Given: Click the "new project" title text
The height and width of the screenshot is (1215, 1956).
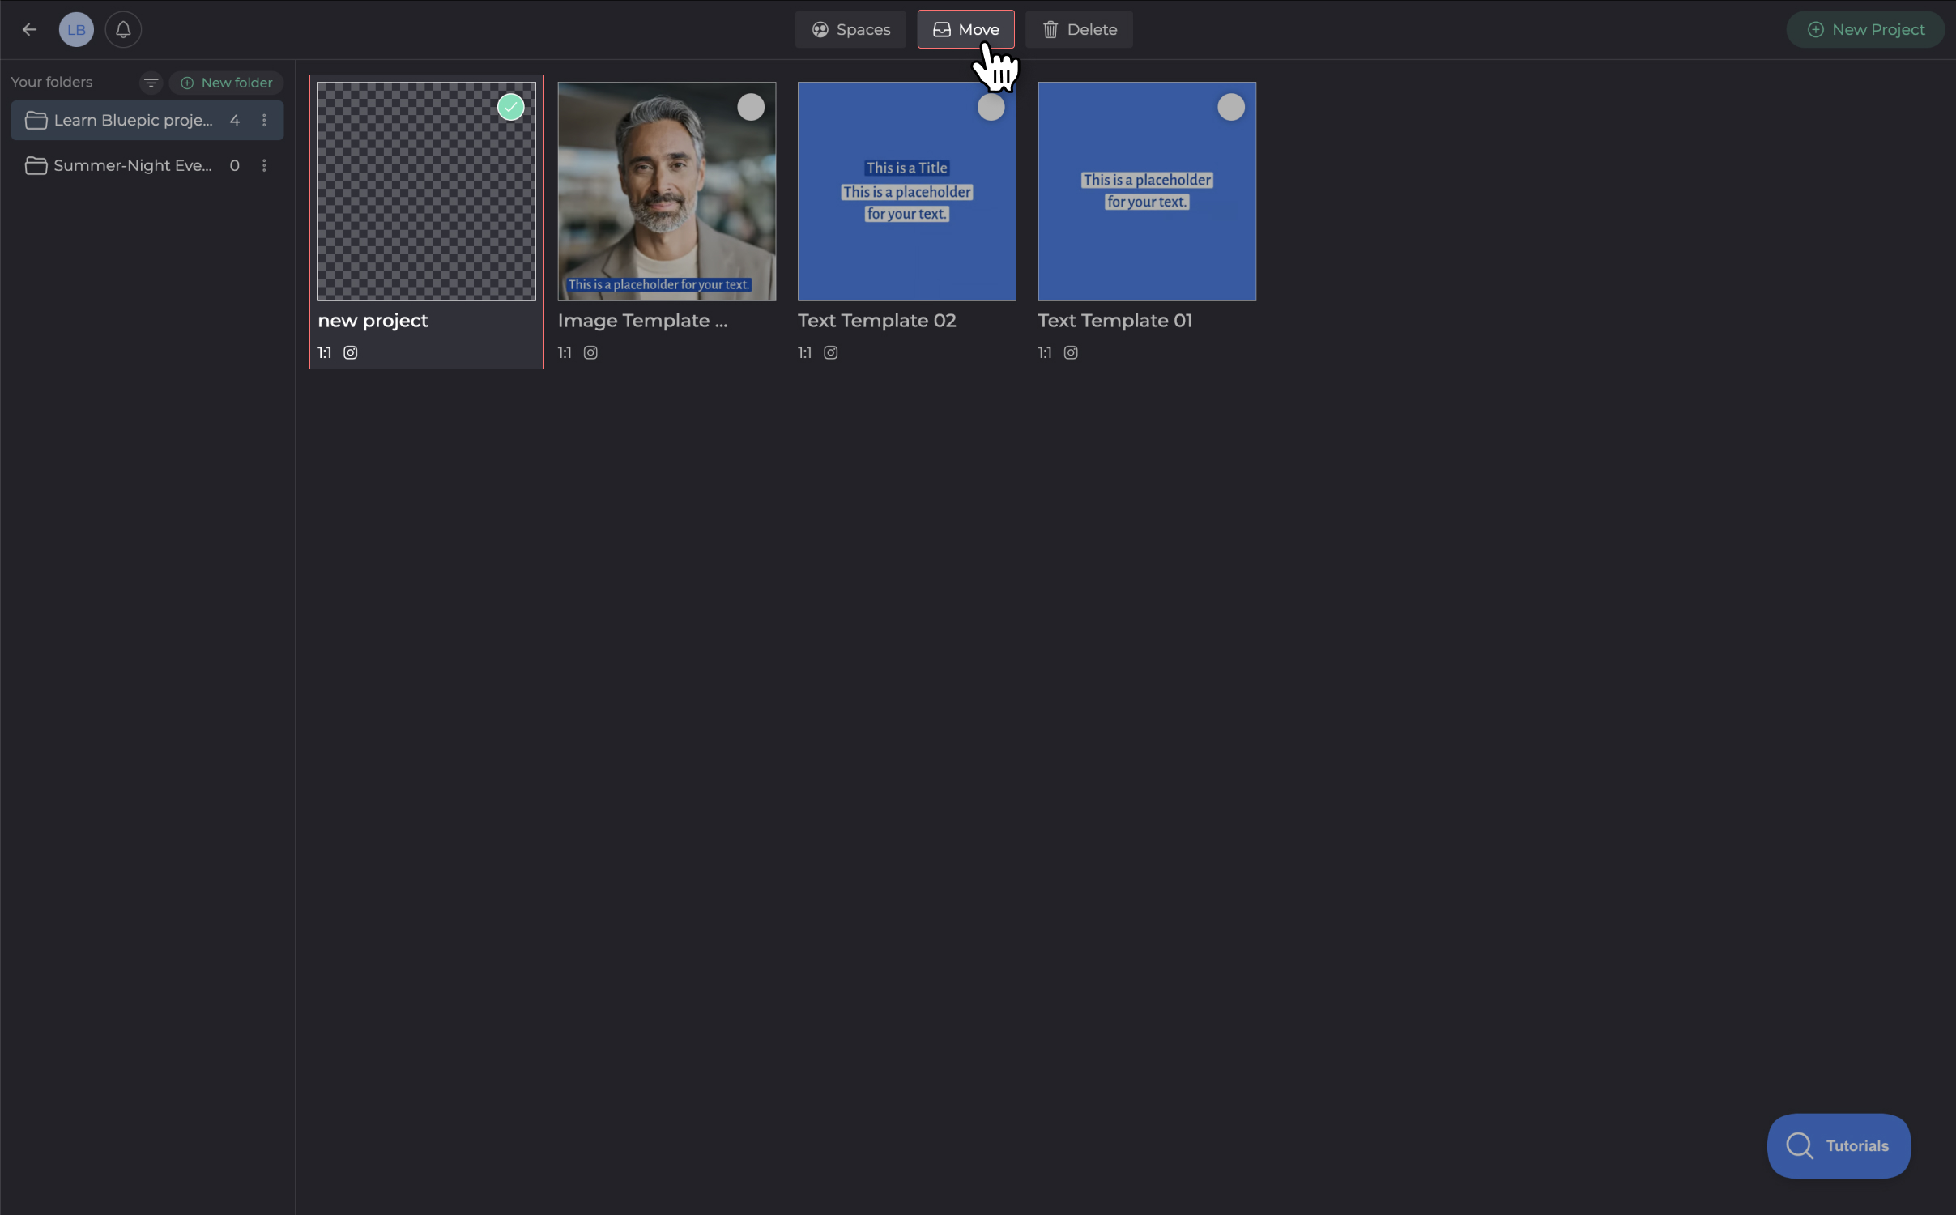Looking at the screenshot, I should pos(373,322).
